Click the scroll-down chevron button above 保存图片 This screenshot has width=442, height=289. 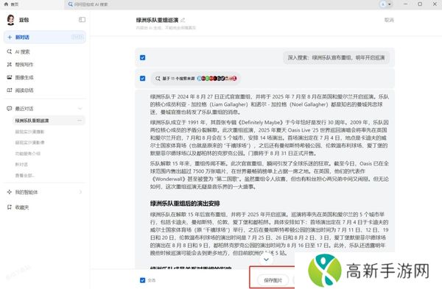click(x=266, y=260)
